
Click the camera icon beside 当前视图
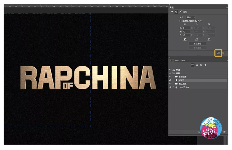(x=176, y=77)
